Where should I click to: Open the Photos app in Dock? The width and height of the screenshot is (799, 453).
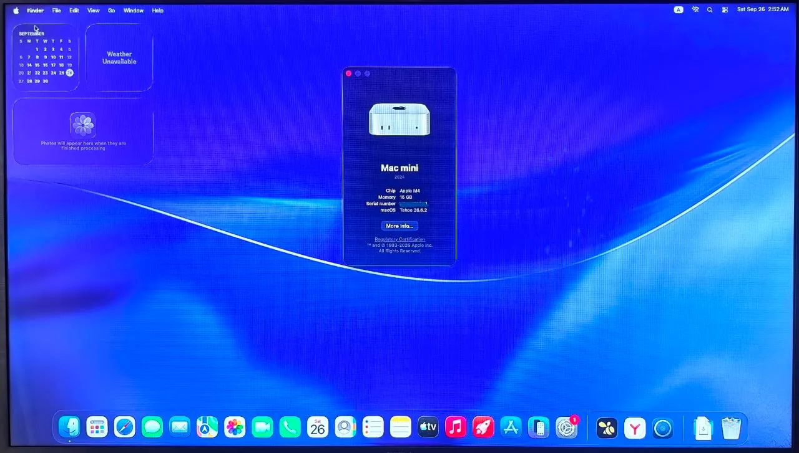[x=235, y=427]
